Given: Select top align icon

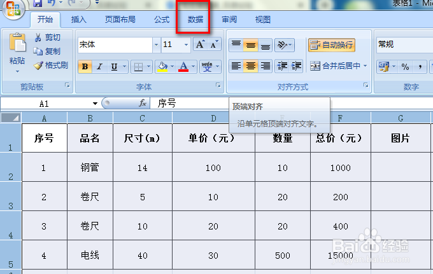Looking at the screenshot, I should (x=236, y=45).
